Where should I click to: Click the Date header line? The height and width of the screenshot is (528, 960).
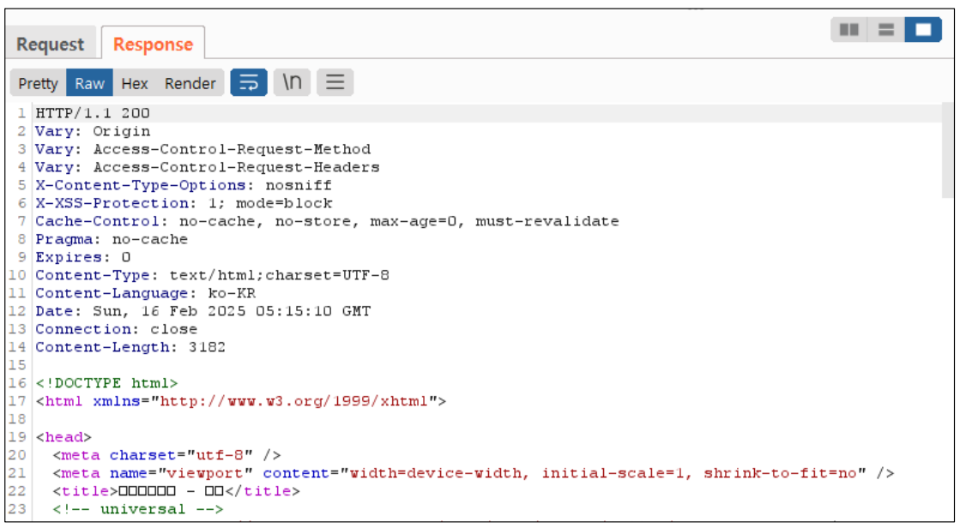tap(202, 311)
